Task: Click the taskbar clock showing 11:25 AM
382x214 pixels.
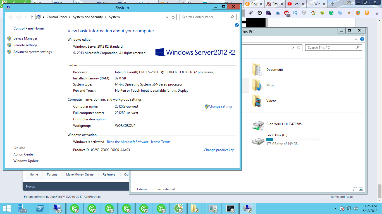Action: pyautogui.click(x=370, y=208)
